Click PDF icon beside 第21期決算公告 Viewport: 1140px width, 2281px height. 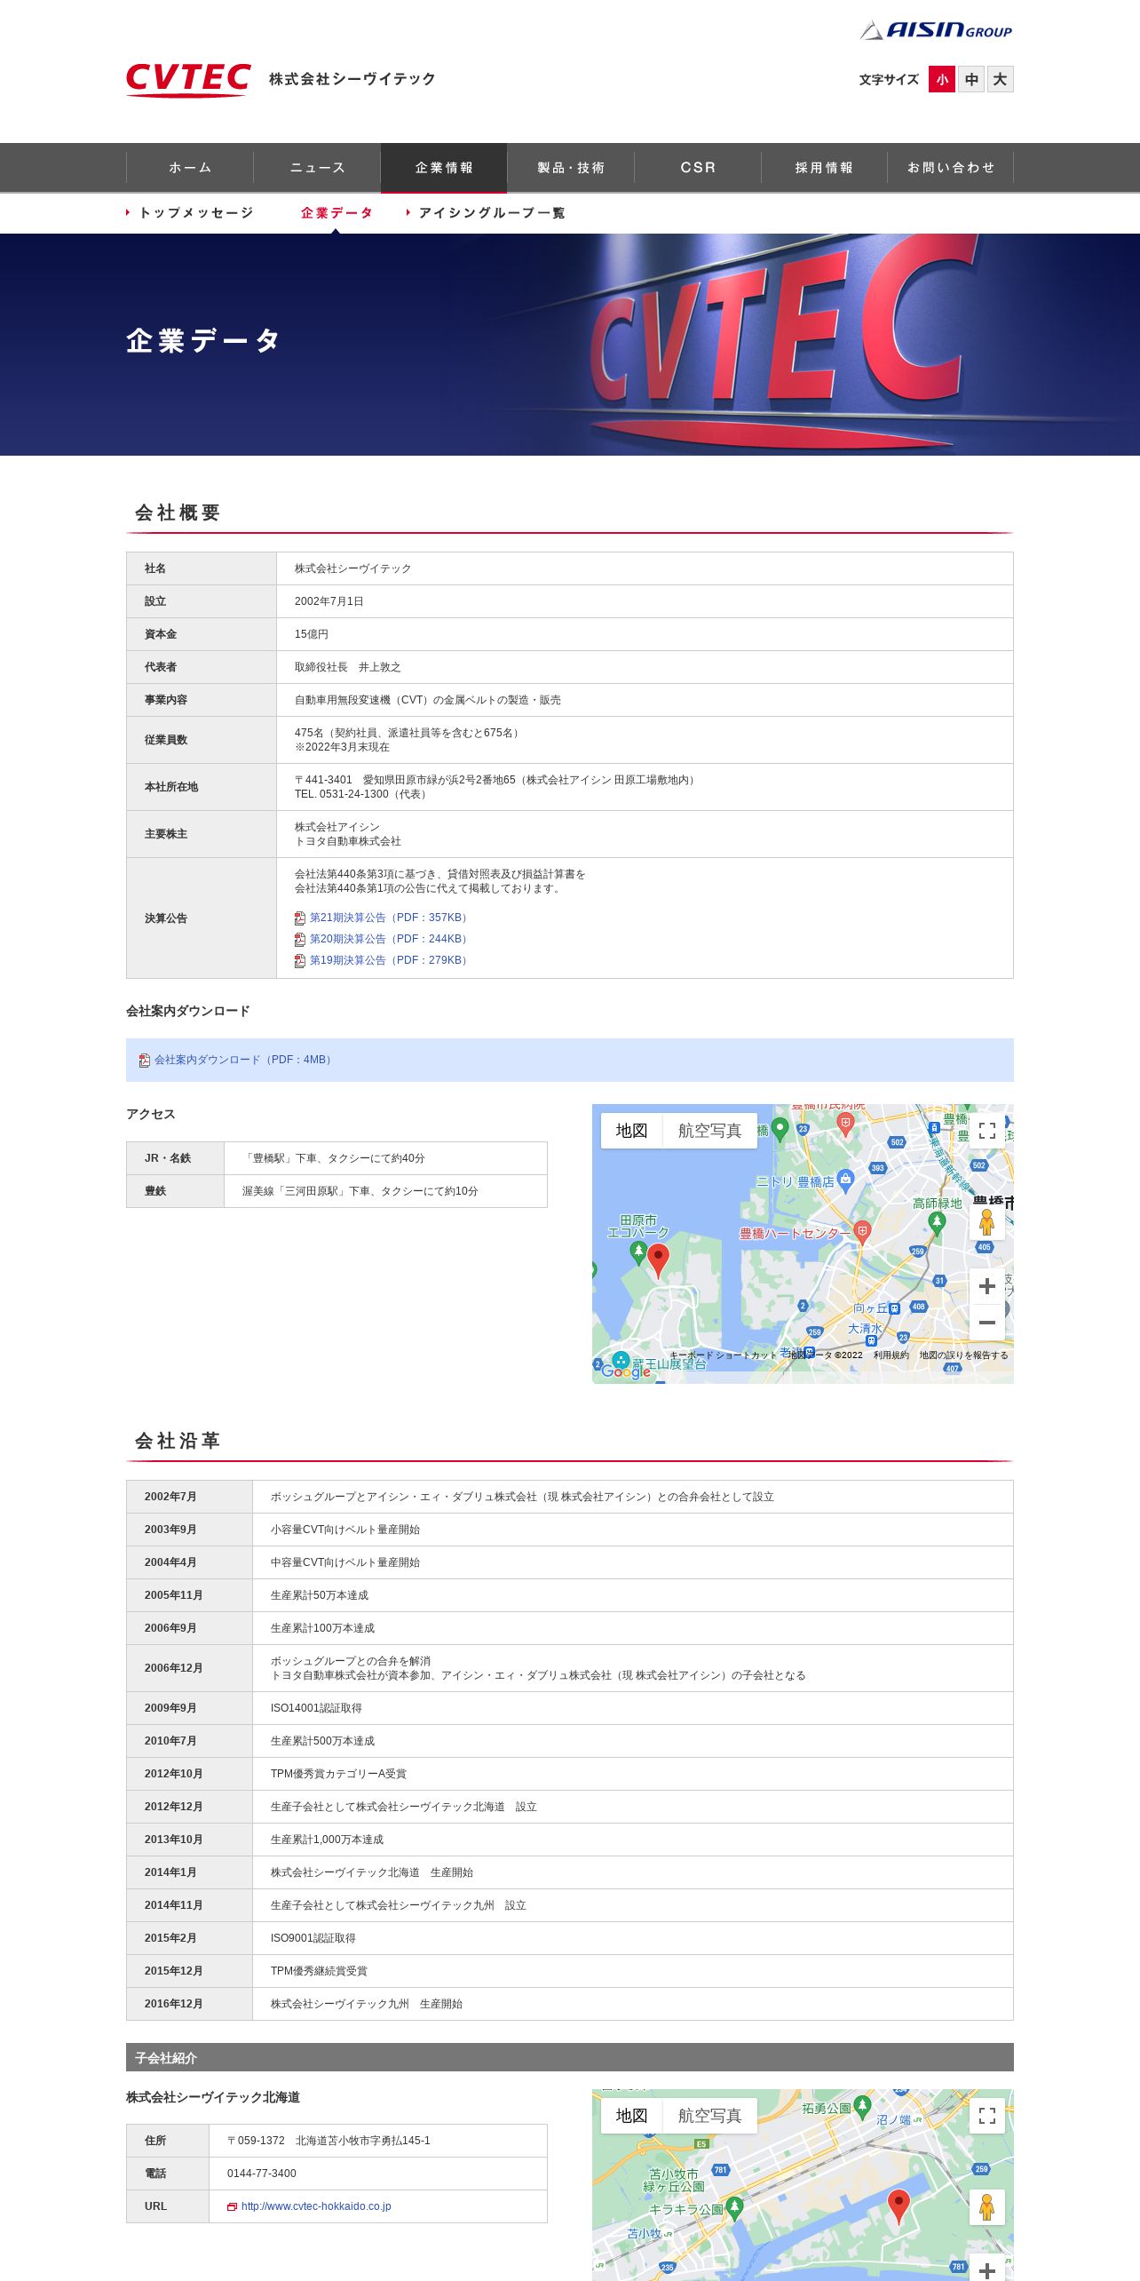pyautogui.click(x=300, y=918)
